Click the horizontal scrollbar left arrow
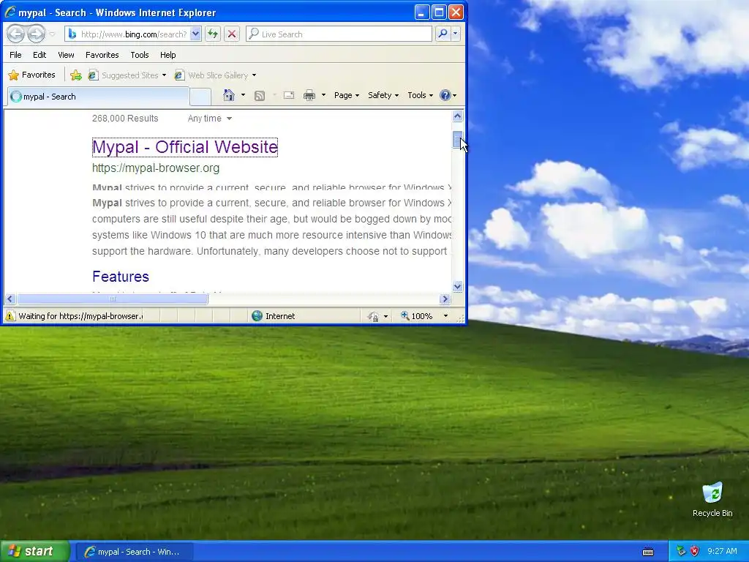Image resolution: width=749 pixels, height=562 pixels. coord(10,299)
